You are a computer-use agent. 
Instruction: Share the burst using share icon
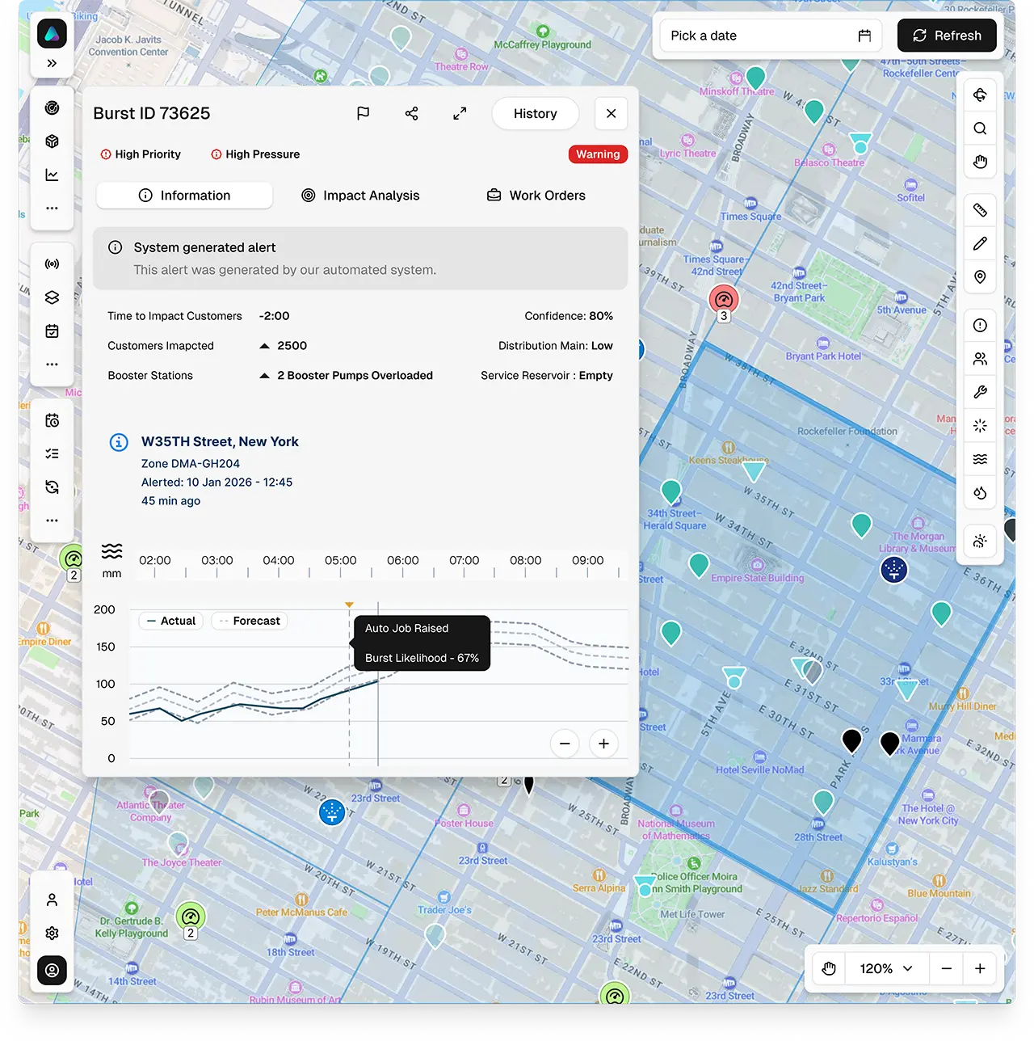[x=411, y=113]
